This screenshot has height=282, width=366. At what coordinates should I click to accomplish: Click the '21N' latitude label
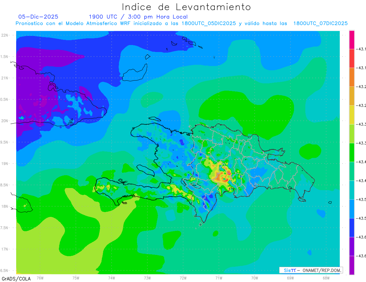[x=5, y=78]
